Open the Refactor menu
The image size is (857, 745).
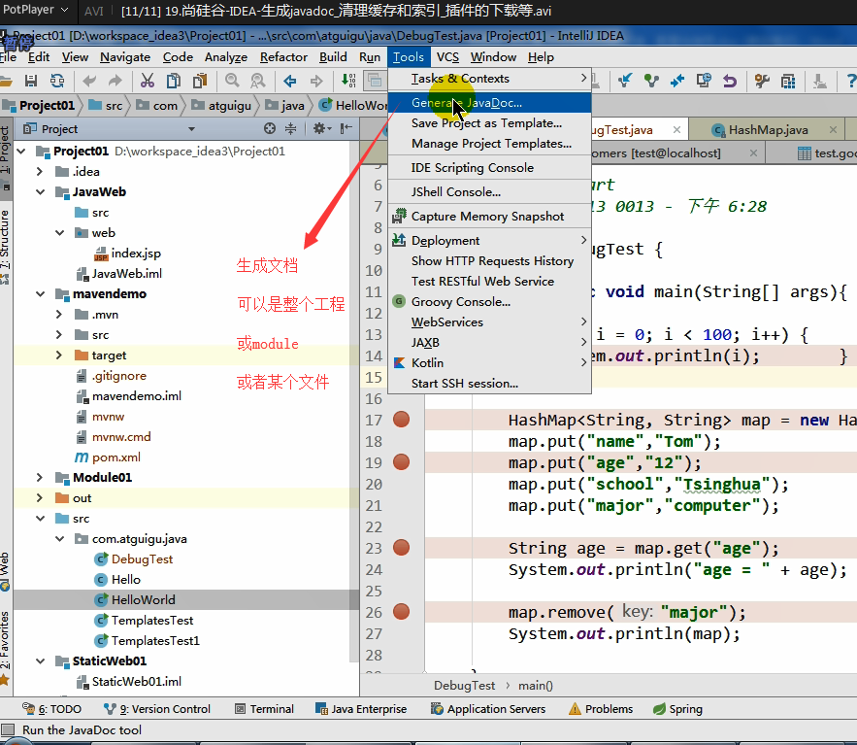(x=283, y=57)
